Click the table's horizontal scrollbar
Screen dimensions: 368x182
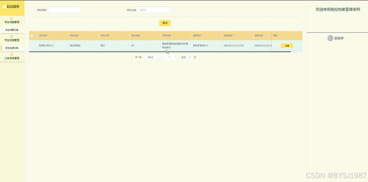point(160,51)
